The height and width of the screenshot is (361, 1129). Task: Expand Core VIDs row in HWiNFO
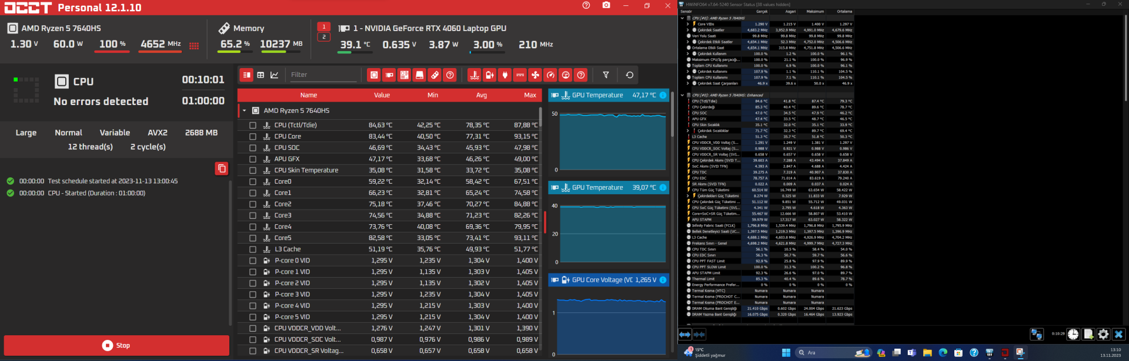687,24
